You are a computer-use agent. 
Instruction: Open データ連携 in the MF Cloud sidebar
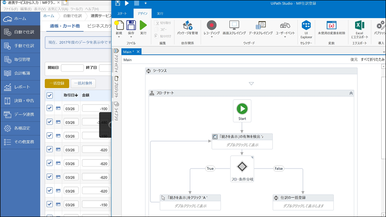click(x=20, y=115)
